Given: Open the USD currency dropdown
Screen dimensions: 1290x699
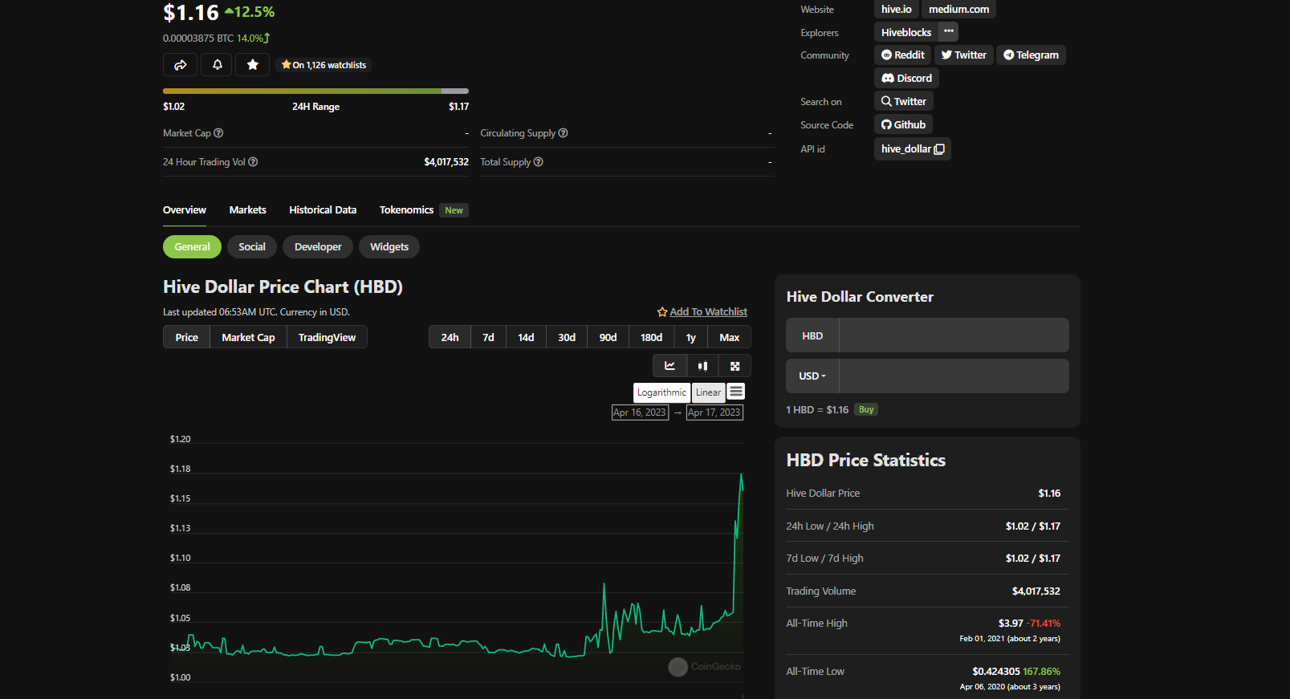Looking at the screenshot, I should pyautogui.click(x=812, y=376).
